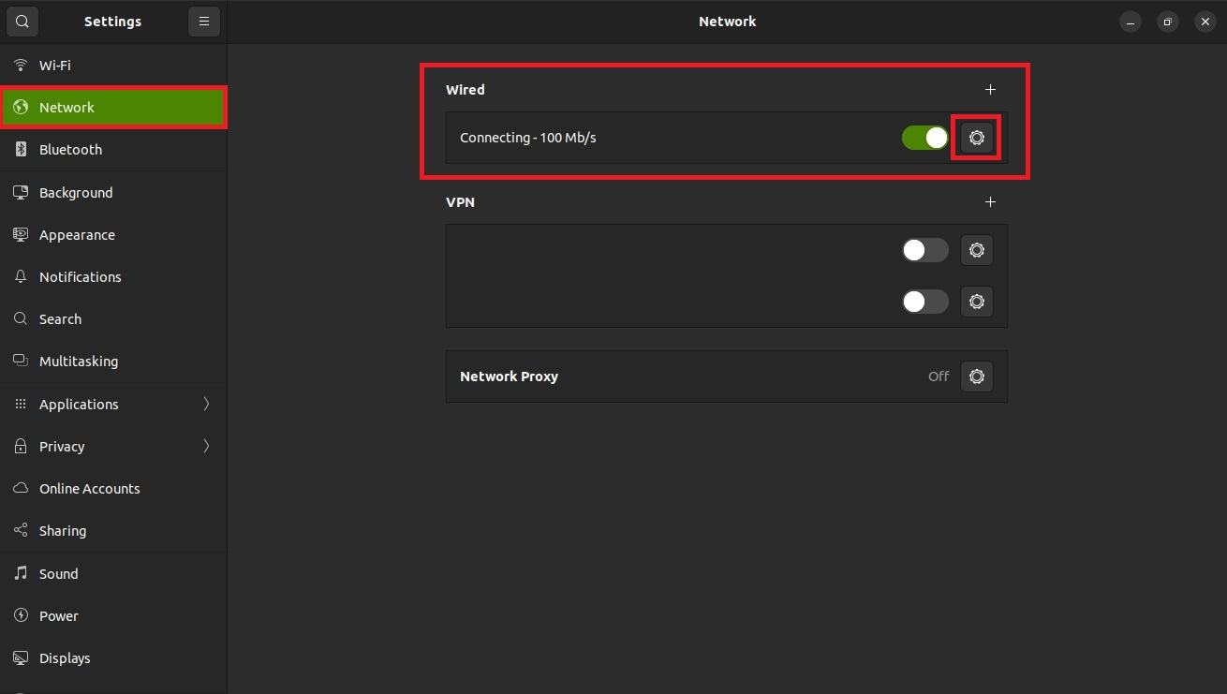The image size is (1227, 694).
Task: Click the Connecting - 100 Mb/s row
Action: (656, 138)
